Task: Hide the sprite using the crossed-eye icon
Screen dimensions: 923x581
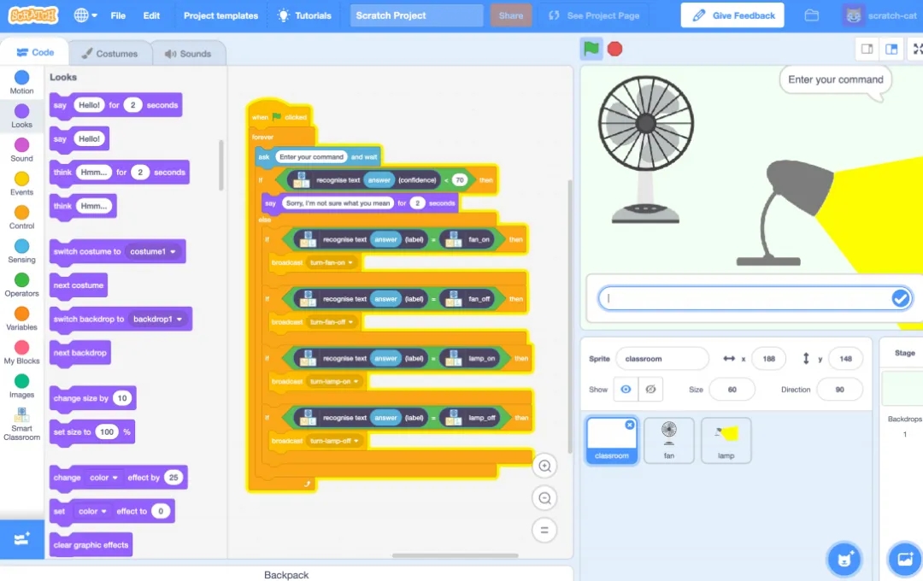Action: click(650, 390)
